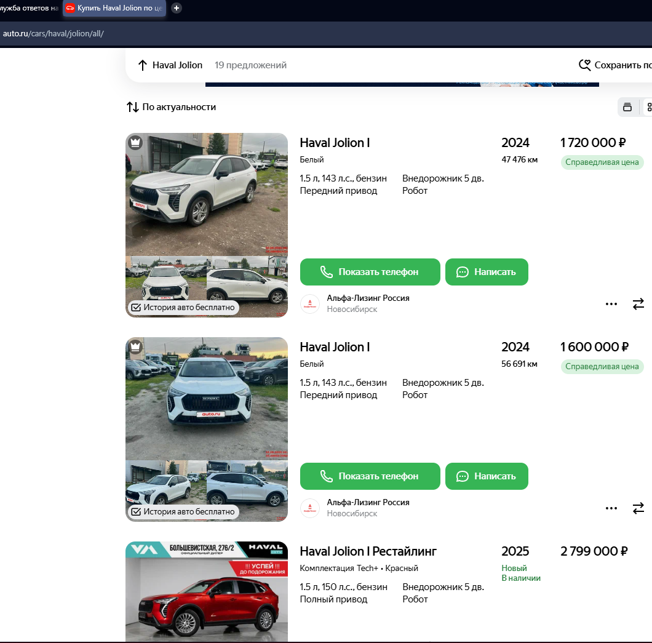The height and width of the screenshot is (643, 652).
Task: Add 1 600 000 ₽ Jolion to comparison
Action: click(x=638, y=508)
